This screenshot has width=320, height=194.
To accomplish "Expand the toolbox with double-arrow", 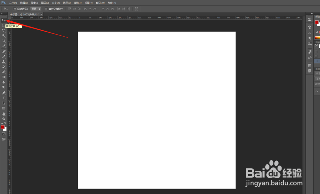I will point(2,13).
